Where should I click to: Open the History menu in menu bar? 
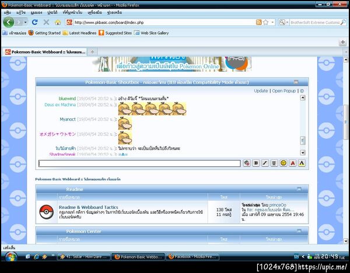coord(52,12)
